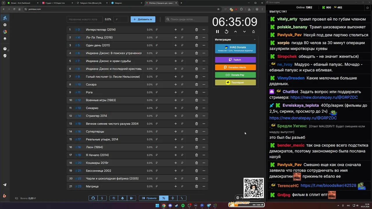372x209 pixels.
Task: Click the dollar sign button in bottom toolbar
Action: pos(102,198)
